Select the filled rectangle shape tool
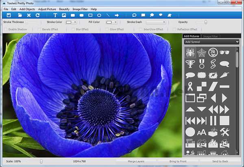This screenshot has width=244, height=167. pyautogui.click(x=73, y=15)
